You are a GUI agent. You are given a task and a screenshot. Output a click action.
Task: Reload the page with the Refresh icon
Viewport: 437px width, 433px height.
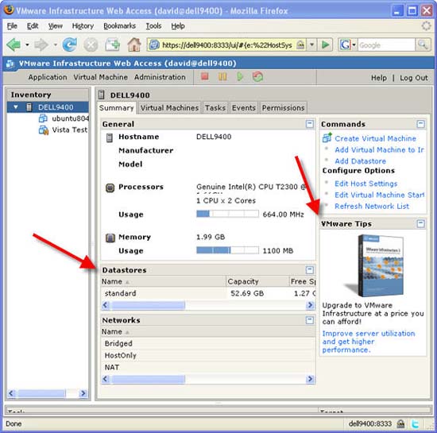(70, 44)
